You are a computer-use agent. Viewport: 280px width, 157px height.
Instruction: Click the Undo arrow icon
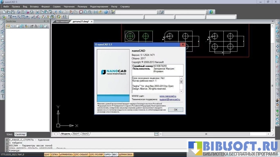tap(61, 12)
